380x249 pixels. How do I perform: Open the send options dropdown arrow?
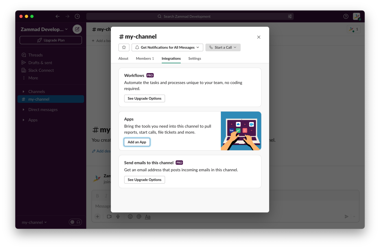click(x=354, y=217)
